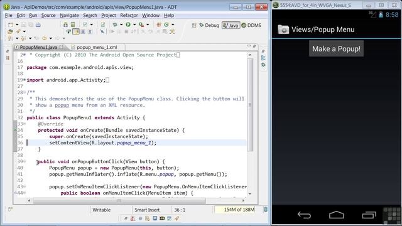Switch to the Java perspective

click(231, 25)
